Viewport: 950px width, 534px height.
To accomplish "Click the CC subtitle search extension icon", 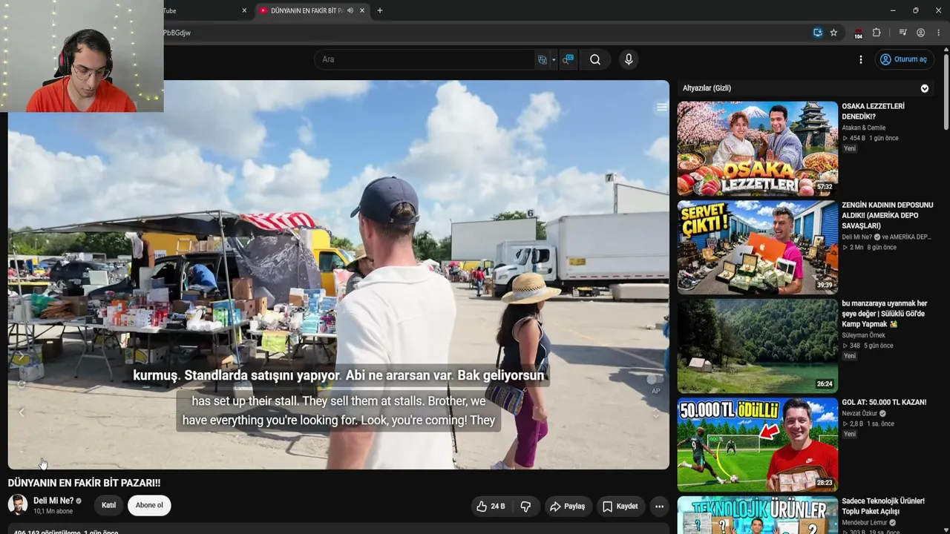I will (568, 59).
